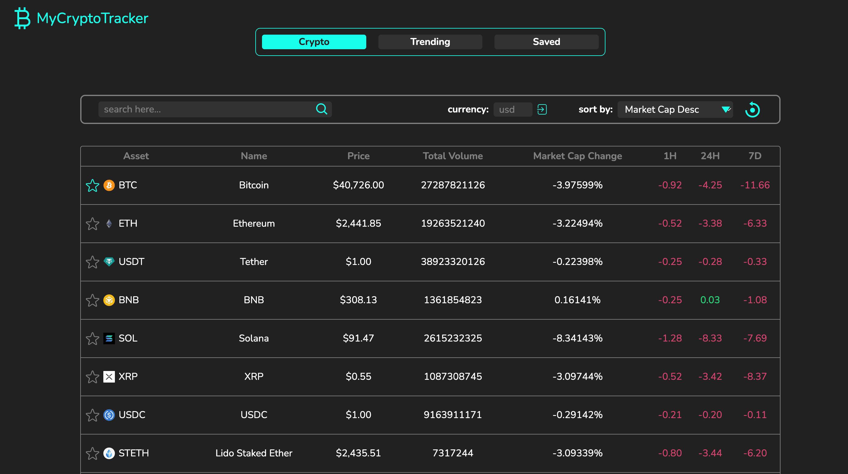Click USDC volume 9163911171
Viewport: 848px width, 474px height.
453,415
